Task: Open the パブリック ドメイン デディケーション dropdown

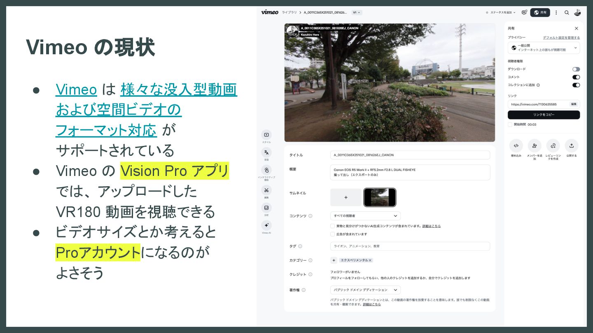Action: tap(365, 290)
